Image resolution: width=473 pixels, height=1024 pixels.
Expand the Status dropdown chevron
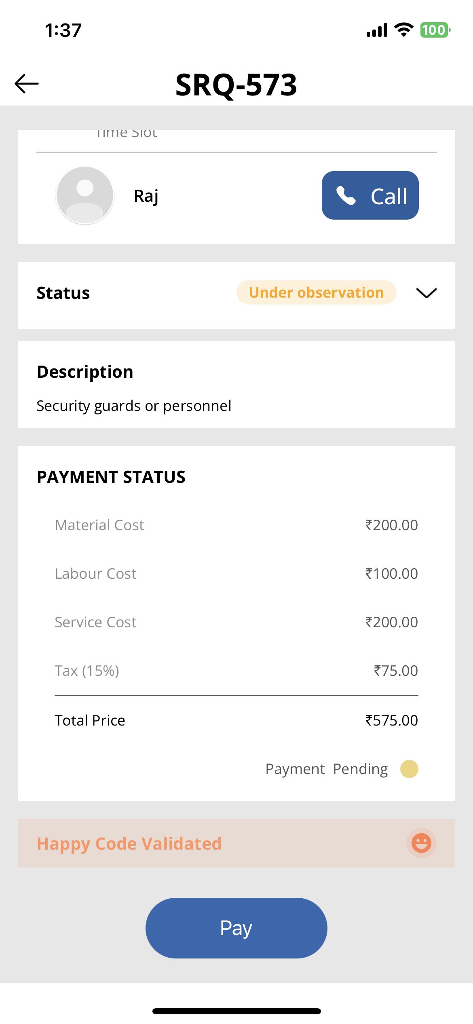pyautogui.click(x=426, y=293)
